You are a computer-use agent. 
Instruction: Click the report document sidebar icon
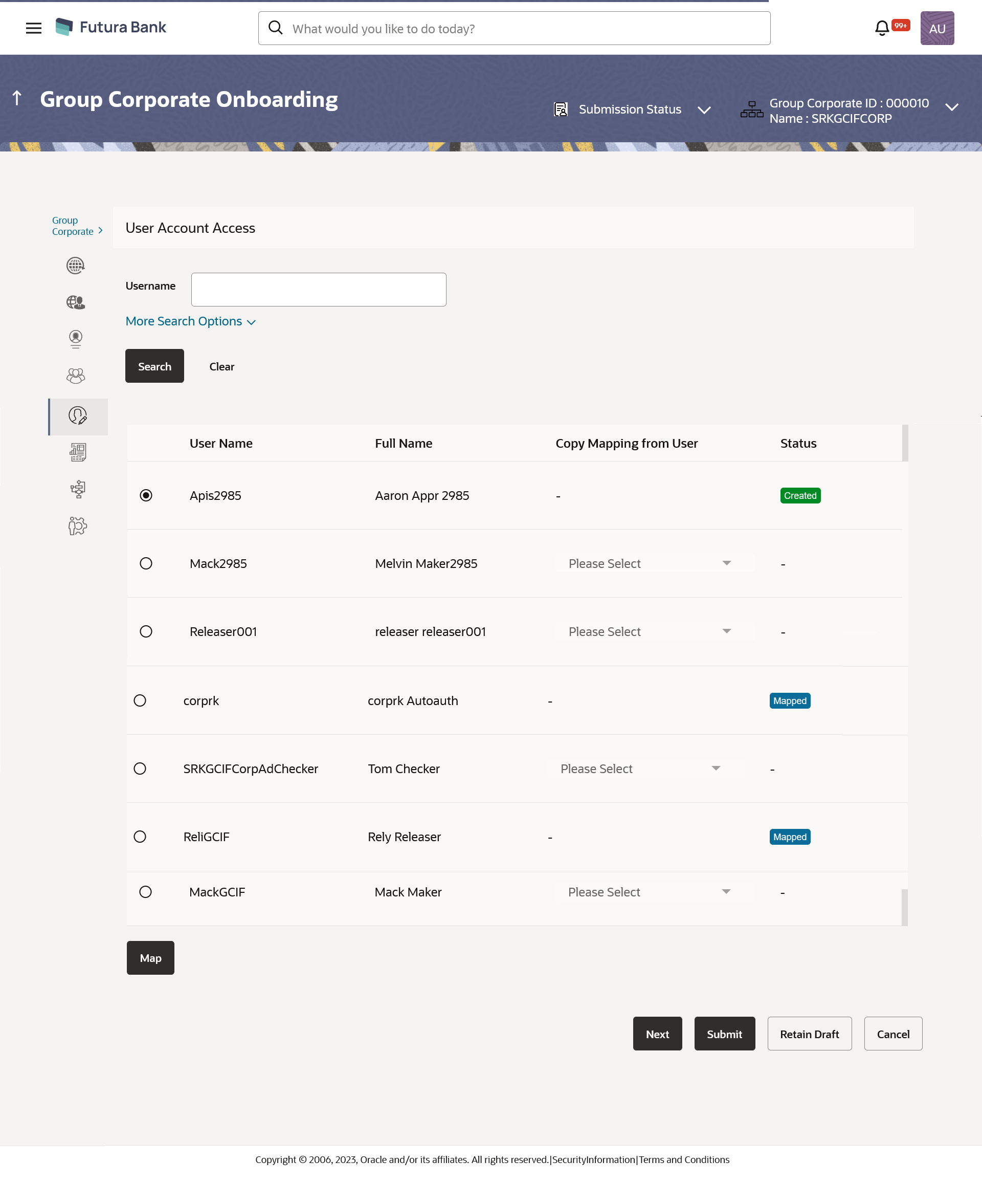point(78,452)
